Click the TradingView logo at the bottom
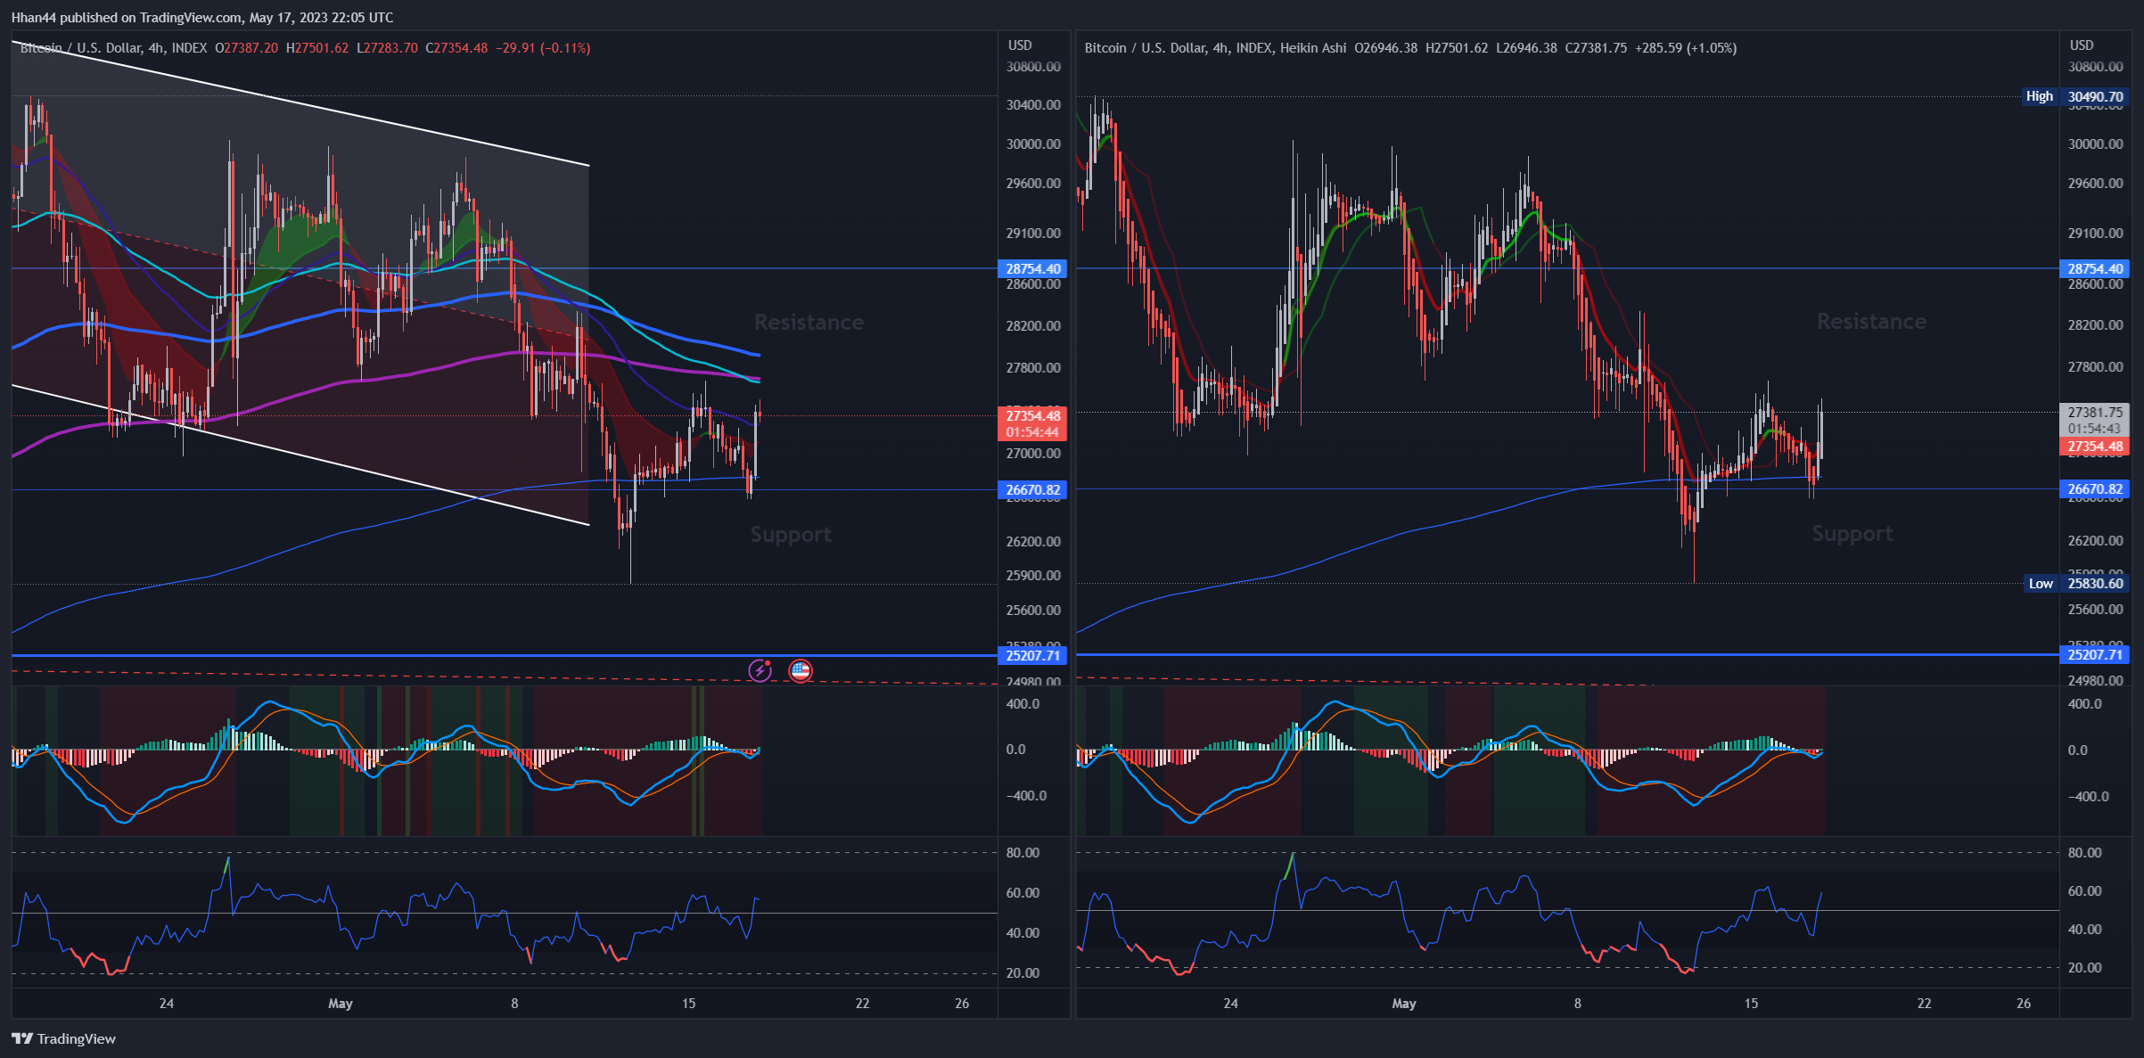Viewport: 2144px width, 1058px height. (x=63, y=1038)
